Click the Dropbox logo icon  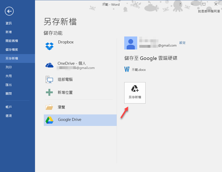[49, 46]
